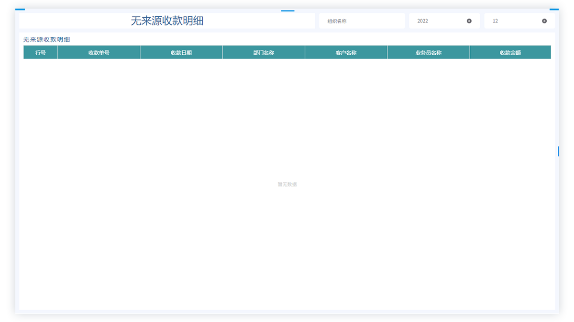Open the 组织名称 organization selector

pyautogui.click(x=362, y=21)
